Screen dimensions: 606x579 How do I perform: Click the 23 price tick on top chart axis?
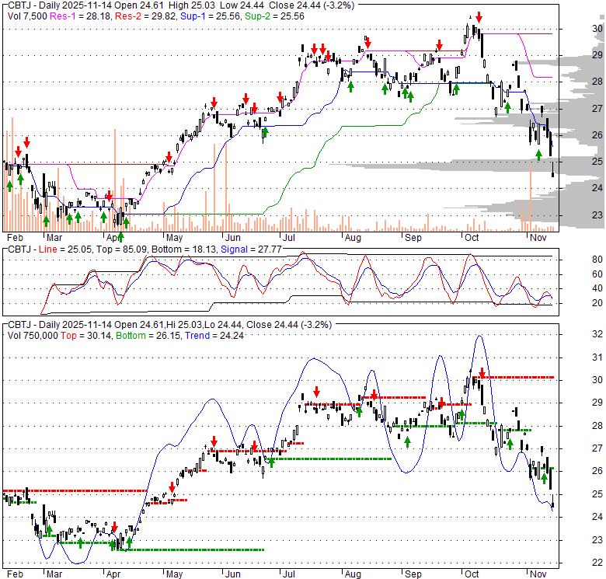click(x=597, y=215)
